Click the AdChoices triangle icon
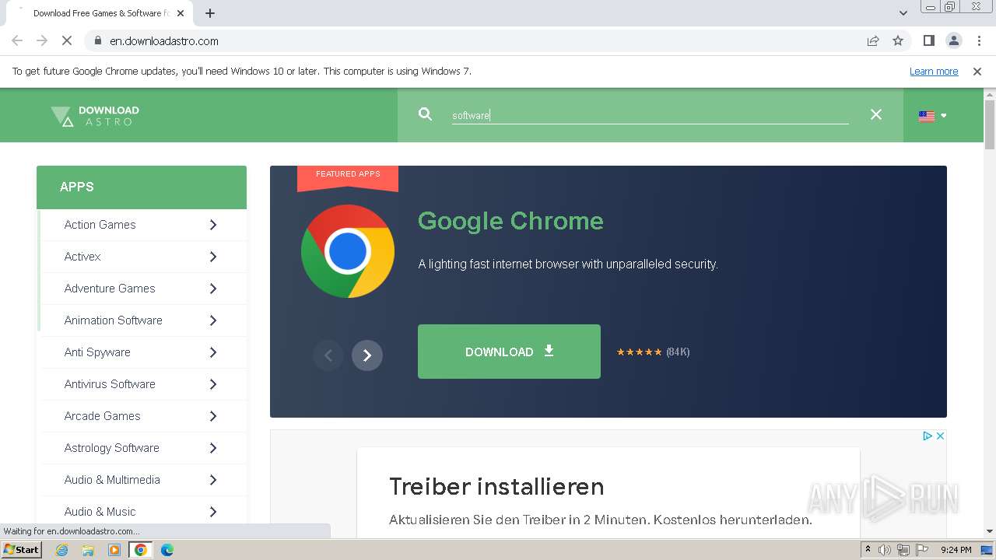This screenshot has height=560, width=996. click(x=928, y=436)
